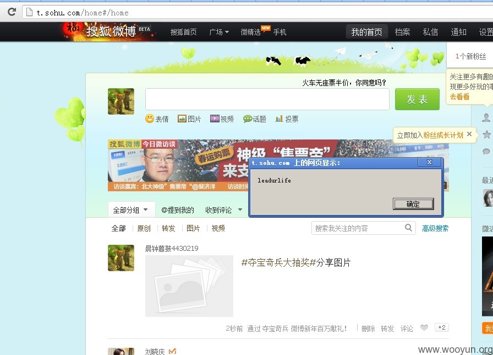Filter feed by 全部
This screenshot has height=355, width=493.
(x=118, y=228)
